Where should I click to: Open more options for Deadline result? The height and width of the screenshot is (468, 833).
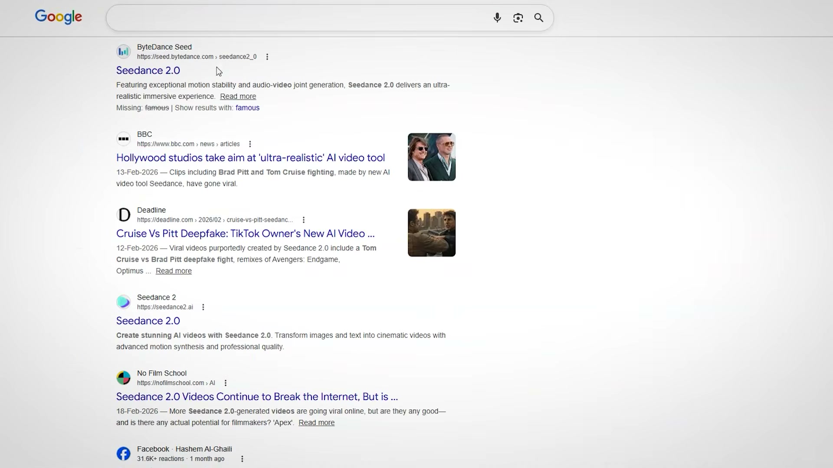click(x=304, y=220)
